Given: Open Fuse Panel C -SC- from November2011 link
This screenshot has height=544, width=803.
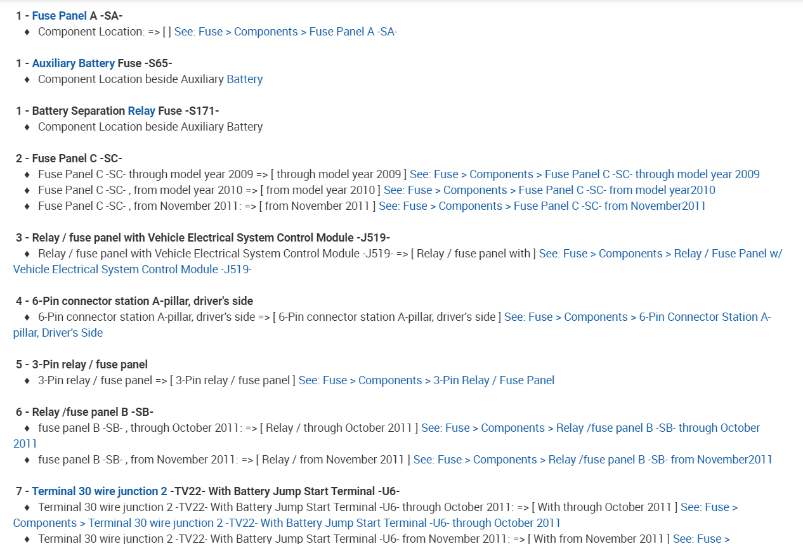Looking at the screenshot, I should 542,206.
